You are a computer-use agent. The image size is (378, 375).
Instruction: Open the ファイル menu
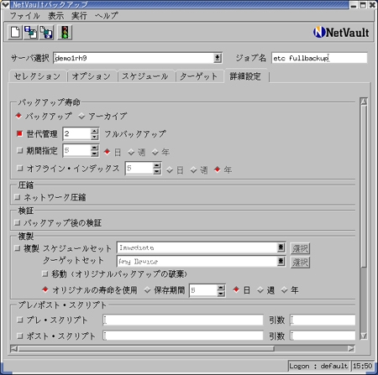pyautogui.click(x=24, y=16)
